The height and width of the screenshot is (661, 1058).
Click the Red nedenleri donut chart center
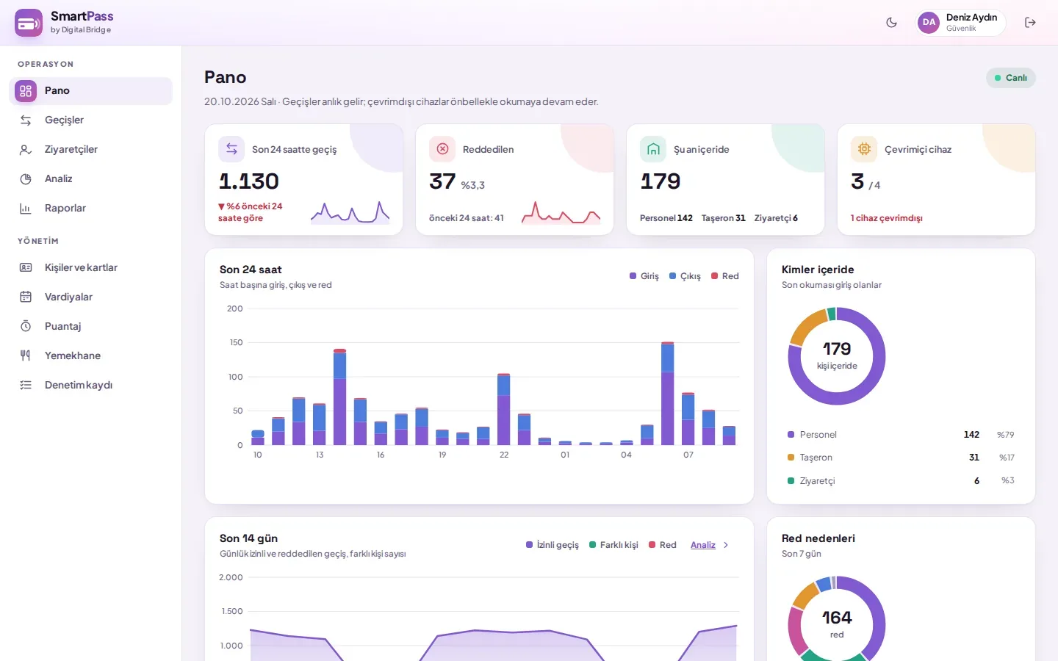click(837, 625)
